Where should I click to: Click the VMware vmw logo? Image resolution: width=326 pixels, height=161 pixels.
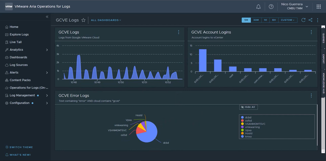click(9, 7)
